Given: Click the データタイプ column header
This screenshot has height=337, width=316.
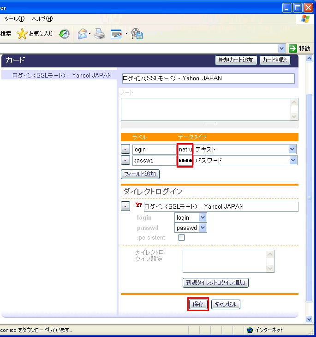Looking at the screenshot, I should point(192,137).
